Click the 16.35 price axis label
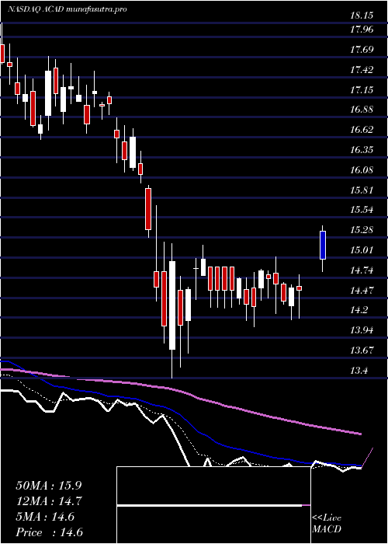The height and width of the screenshot is (544, 388). pyautogui.click(x=362, y=150)
